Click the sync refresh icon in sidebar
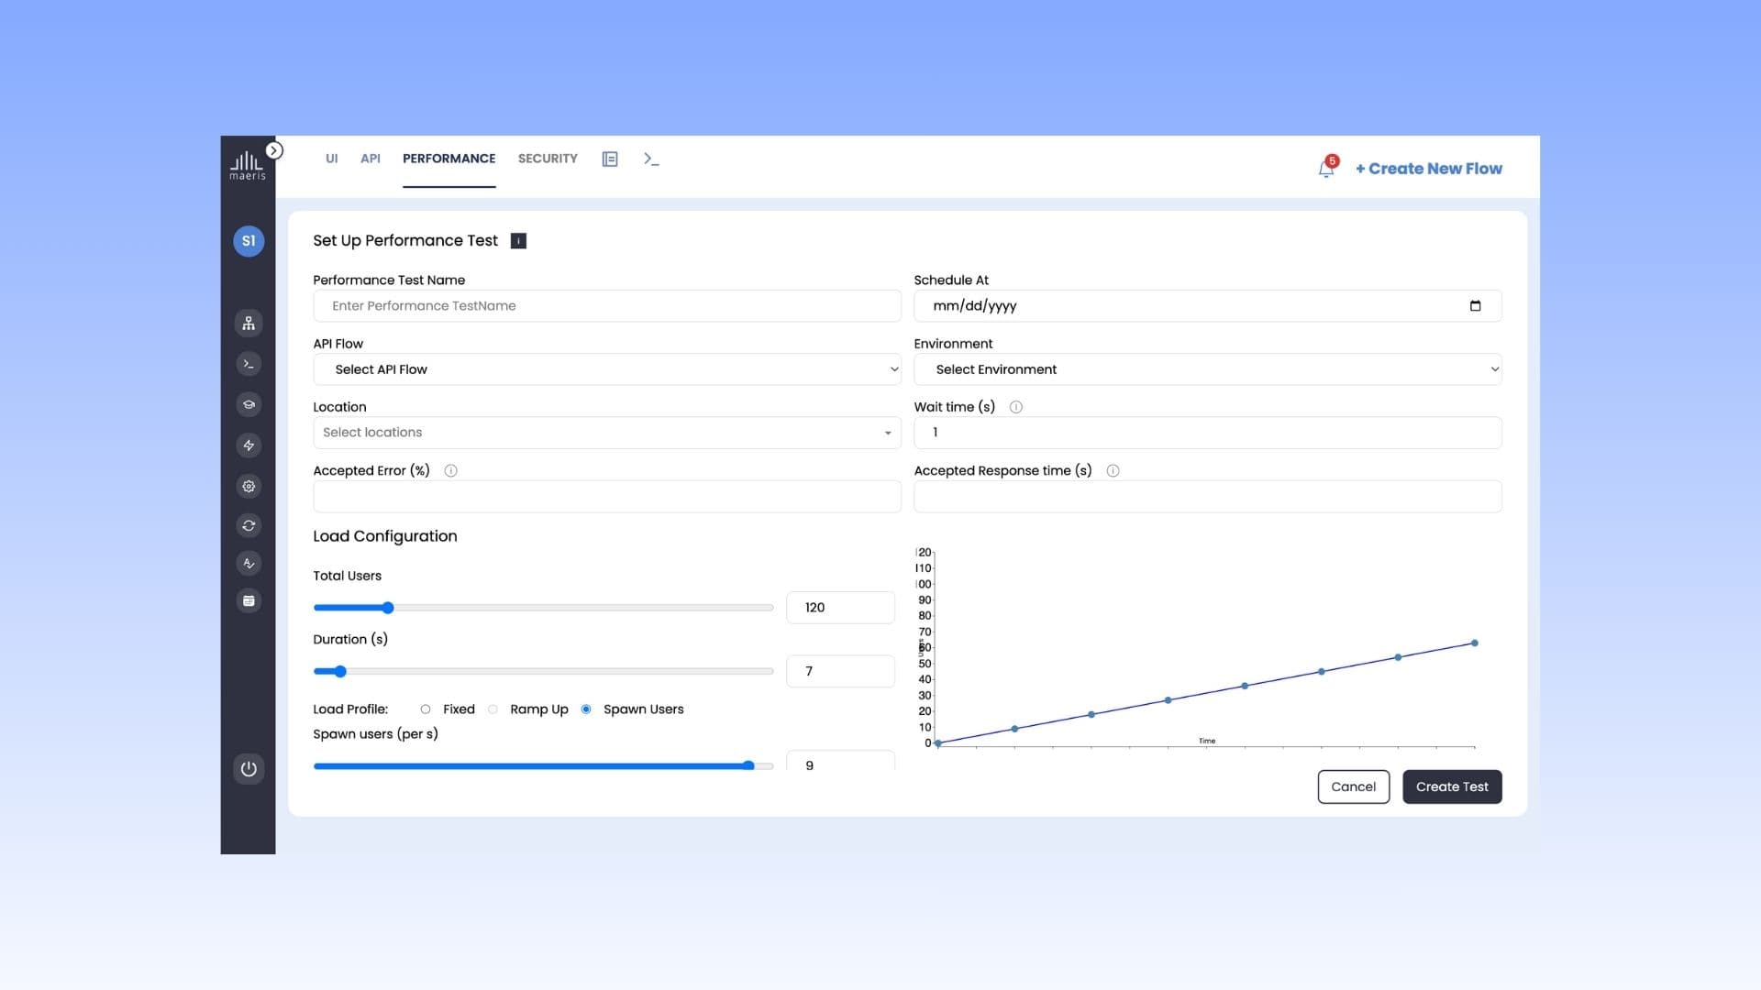Screen dimensions: 1761x990 tap(249, 525)
